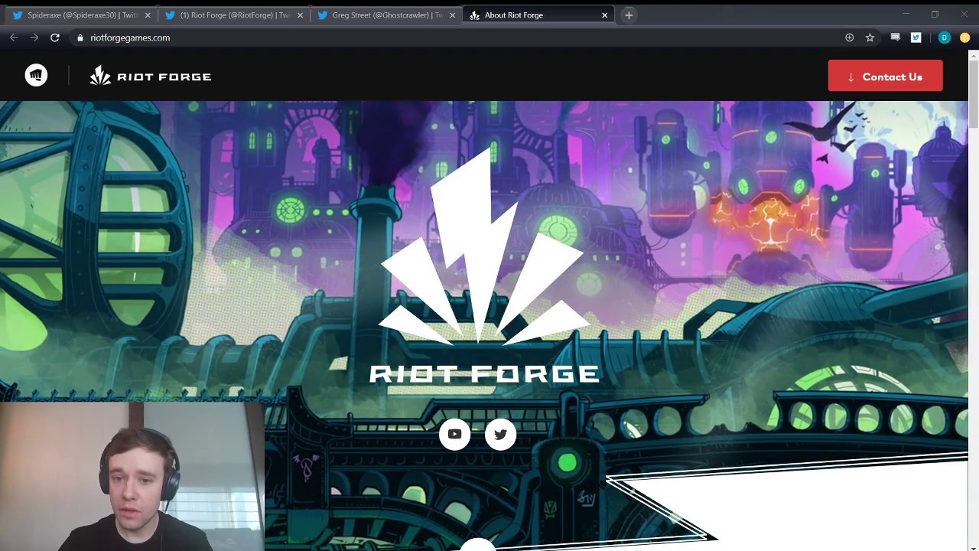This screenshot has height=551, width=979.
Task: Reload the Riot Forge page
Action: tap(55, 37)
